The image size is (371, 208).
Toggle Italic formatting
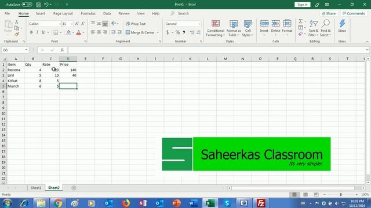click(37, 32)
